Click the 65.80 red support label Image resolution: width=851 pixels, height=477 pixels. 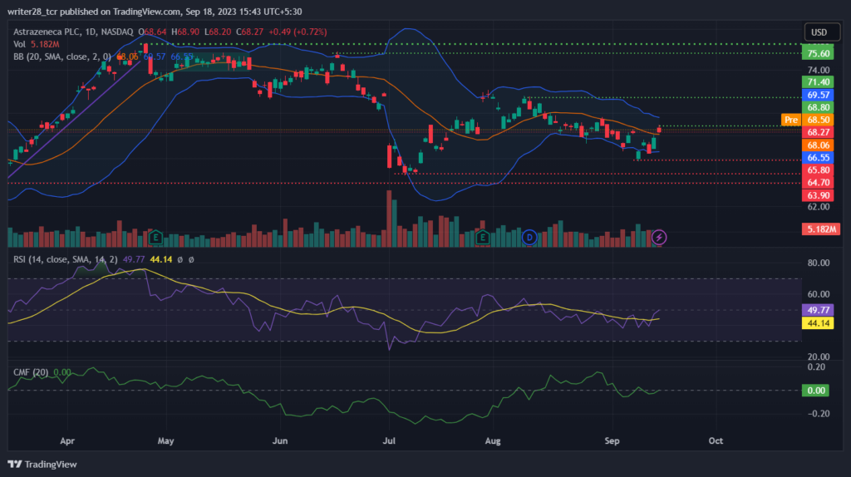[x=819, y=170]
